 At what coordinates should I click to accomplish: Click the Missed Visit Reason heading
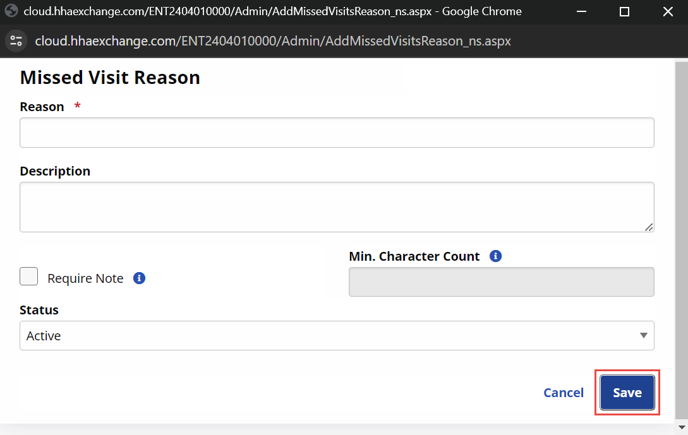(110, 78)
